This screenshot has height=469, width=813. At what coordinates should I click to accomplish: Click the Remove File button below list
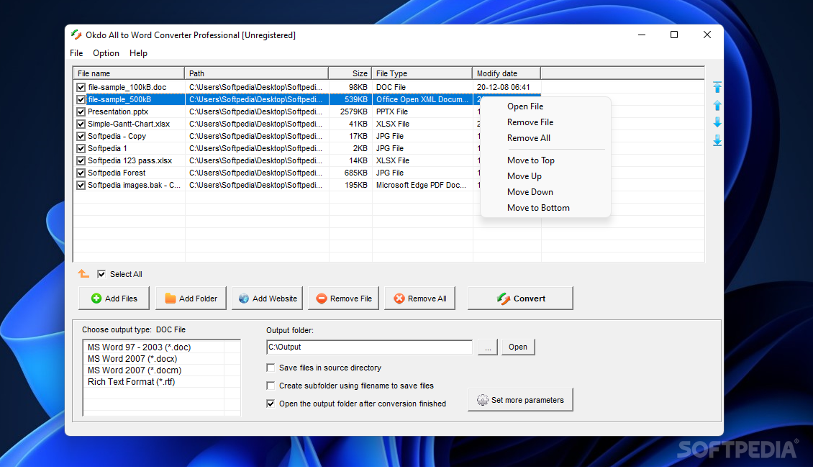[344, 299]
